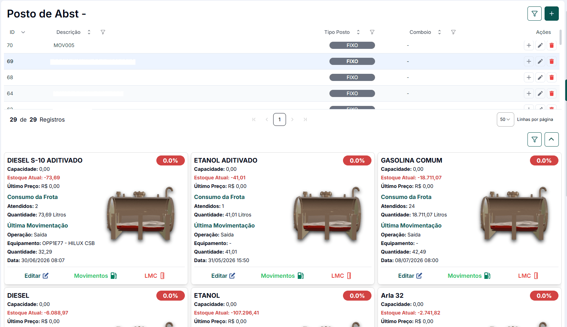
Task: Open the tank cards filter button
Action: pyautogui.click(x=534, y=139)
